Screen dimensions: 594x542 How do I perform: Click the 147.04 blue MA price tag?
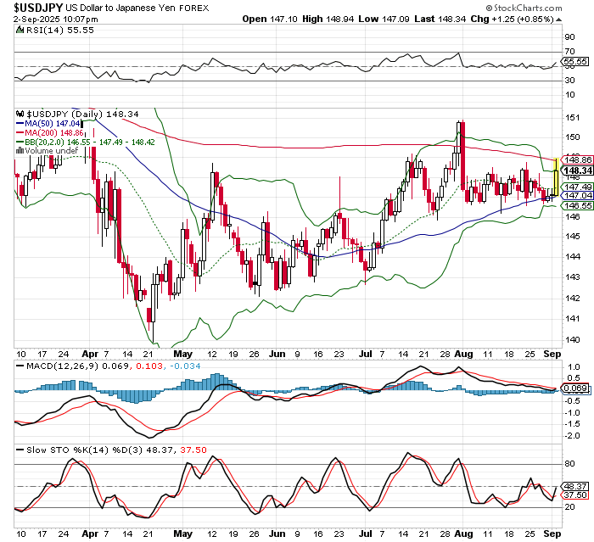click(577, 196)
